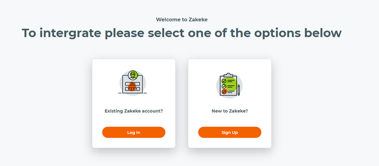The height and width of the screenshot is (166, 379).
Task: Click the text lines on the clipboard
Action: click(x=231, y=86)
